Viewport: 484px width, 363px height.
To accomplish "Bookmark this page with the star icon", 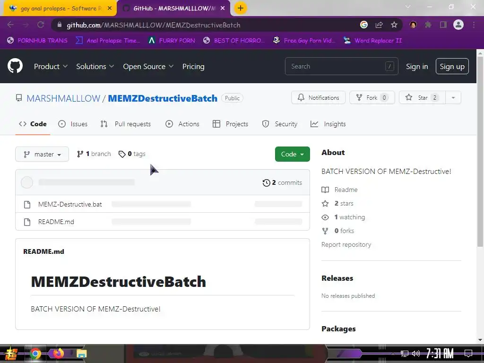I will [x=394, y=25].
